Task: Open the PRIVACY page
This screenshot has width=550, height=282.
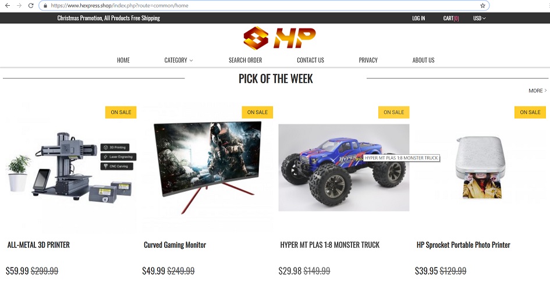Action: pyautogui.click(x=368, y=60)
